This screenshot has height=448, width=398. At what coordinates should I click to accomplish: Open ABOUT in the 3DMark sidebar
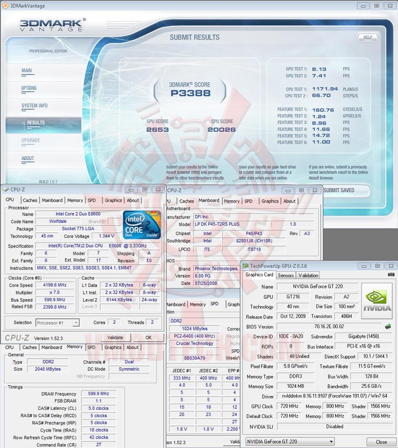click(x=28, y=158)
